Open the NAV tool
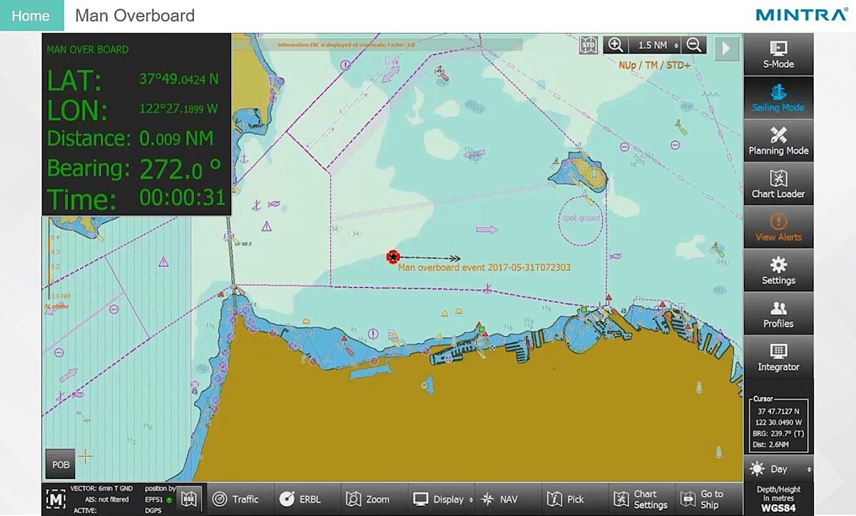 tap(509, 499)
